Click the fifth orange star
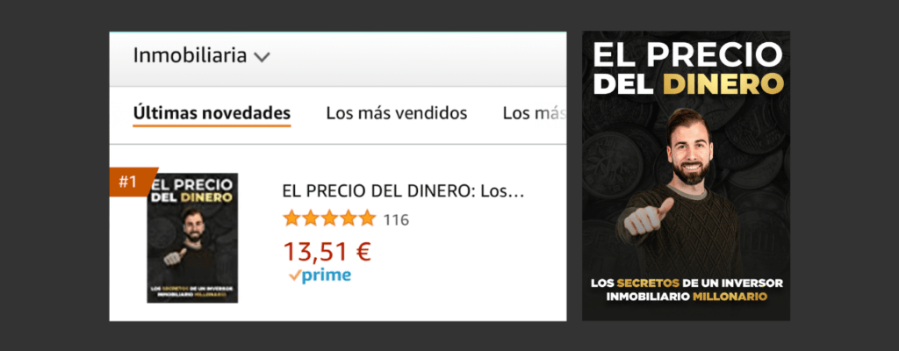This screenshot has width=899, height=351. 366,218
